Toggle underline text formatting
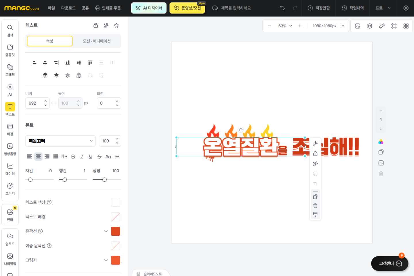The height and width of the screenshot is (276, 414). 91,157
